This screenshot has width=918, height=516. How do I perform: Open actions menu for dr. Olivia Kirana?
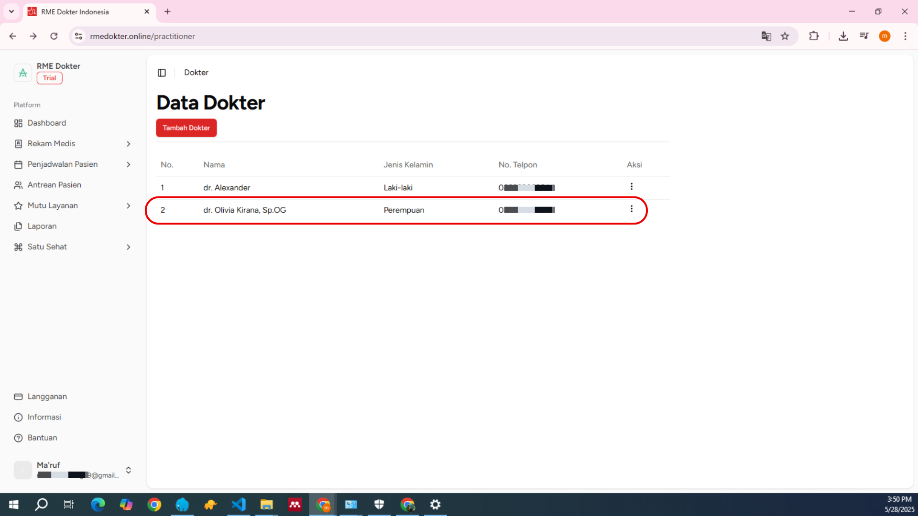coord(631,209)
